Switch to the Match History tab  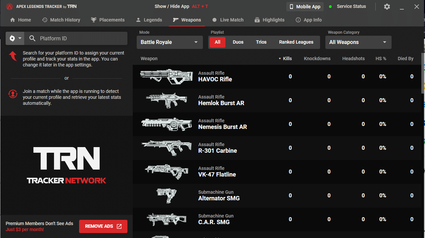click(x=61, y=20)
